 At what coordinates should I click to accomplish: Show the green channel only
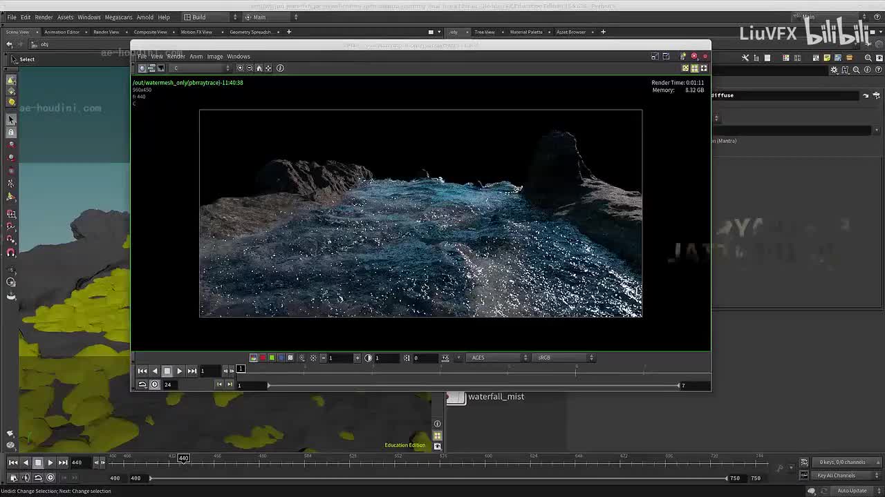pyautogui.click(x=272, y=358)
